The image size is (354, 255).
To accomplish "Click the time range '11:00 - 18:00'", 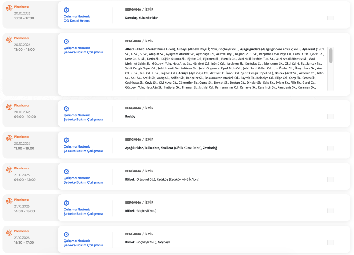I will click(24, 148).
